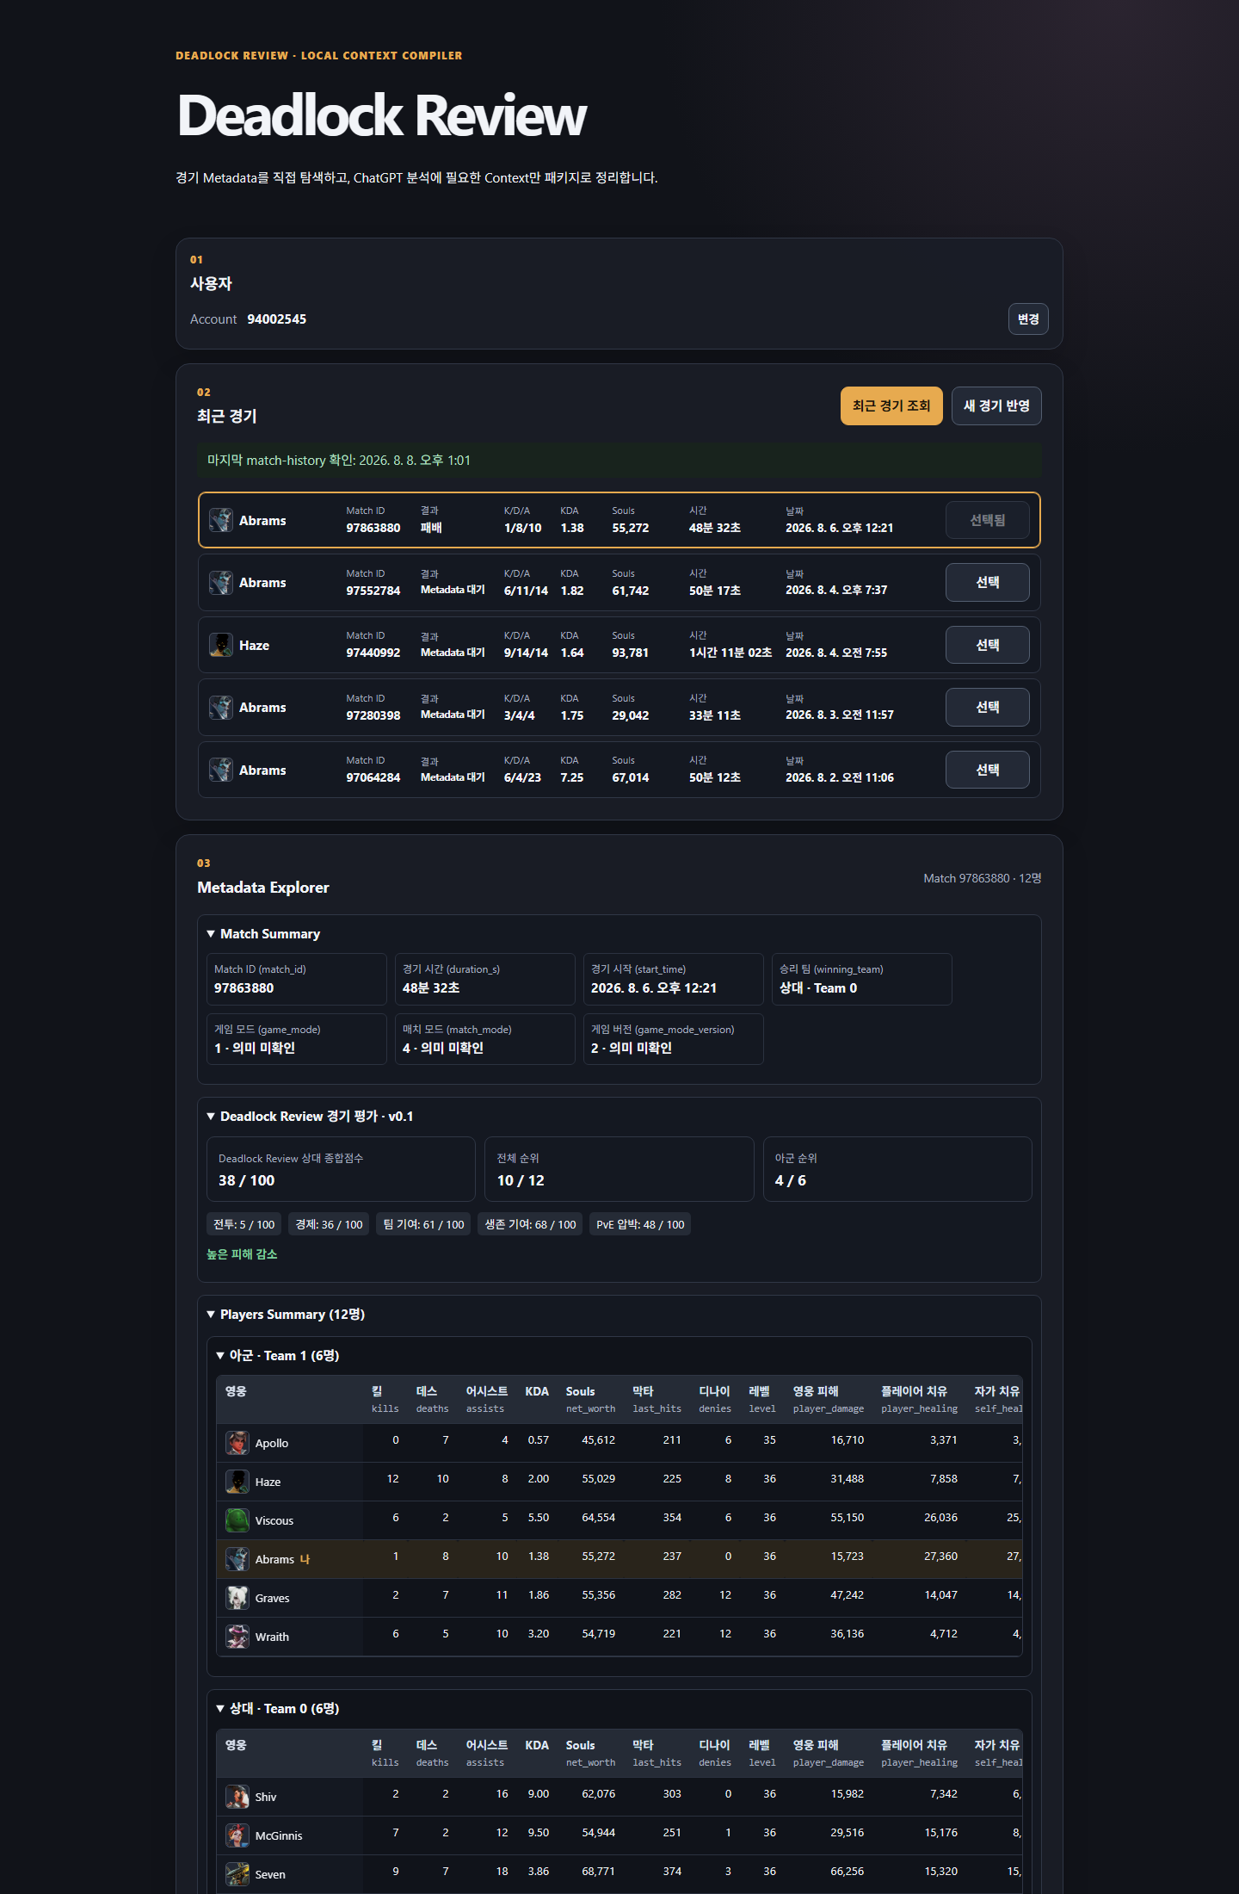Screen dimensions: 1239x1894
Task: Click the Haze hero portrait in Team 1 table
Action: (x=237, y=1482)
